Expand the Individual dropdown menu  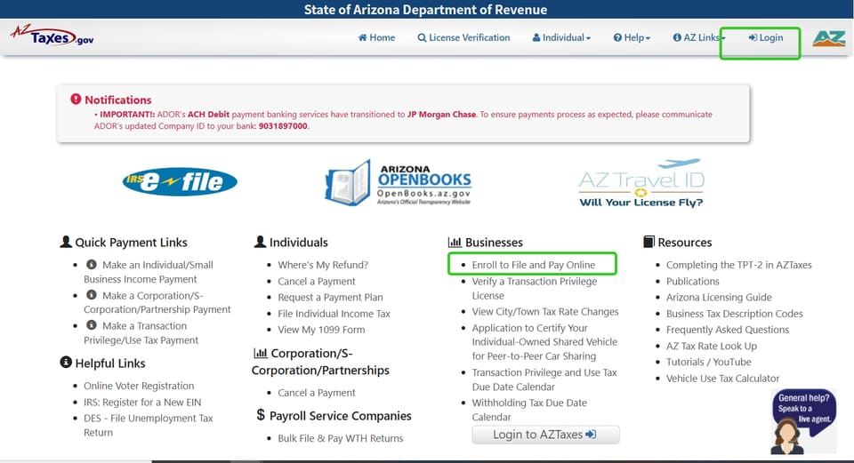click(x=561, y=37)
